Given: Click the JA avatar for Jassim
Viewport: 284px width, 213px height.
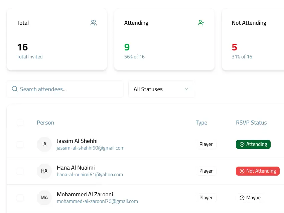Looking at the screenshot, I should [x=44, y=144].
